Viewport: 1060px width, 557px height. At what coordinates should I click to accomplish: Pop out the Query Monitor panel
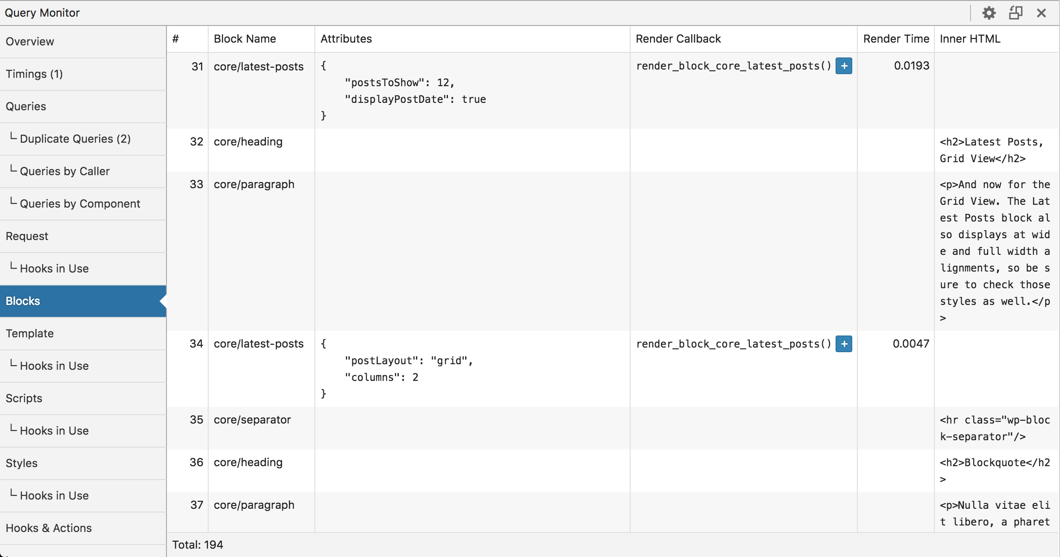[x=1015, y=13]
